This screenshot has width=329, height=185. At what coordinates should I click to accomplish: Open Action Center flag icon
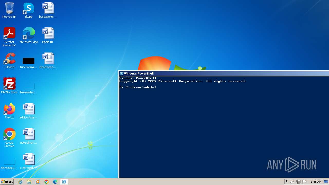305,182
